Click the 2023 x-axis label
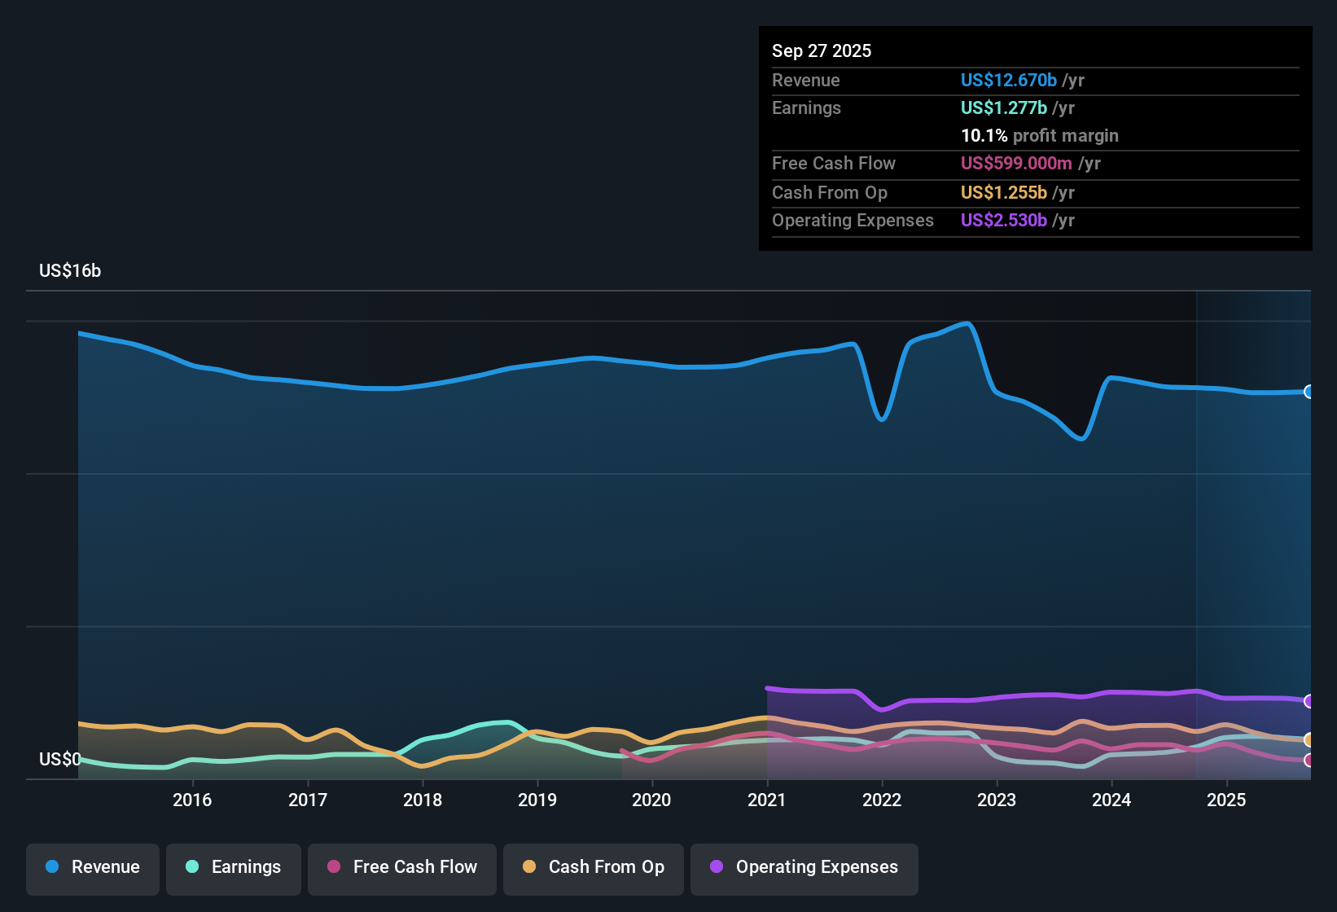The image size is (1337, 912). click(997, 800)
